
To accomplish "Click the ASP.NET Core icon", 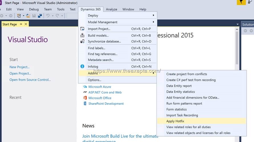I will [85, 92].
